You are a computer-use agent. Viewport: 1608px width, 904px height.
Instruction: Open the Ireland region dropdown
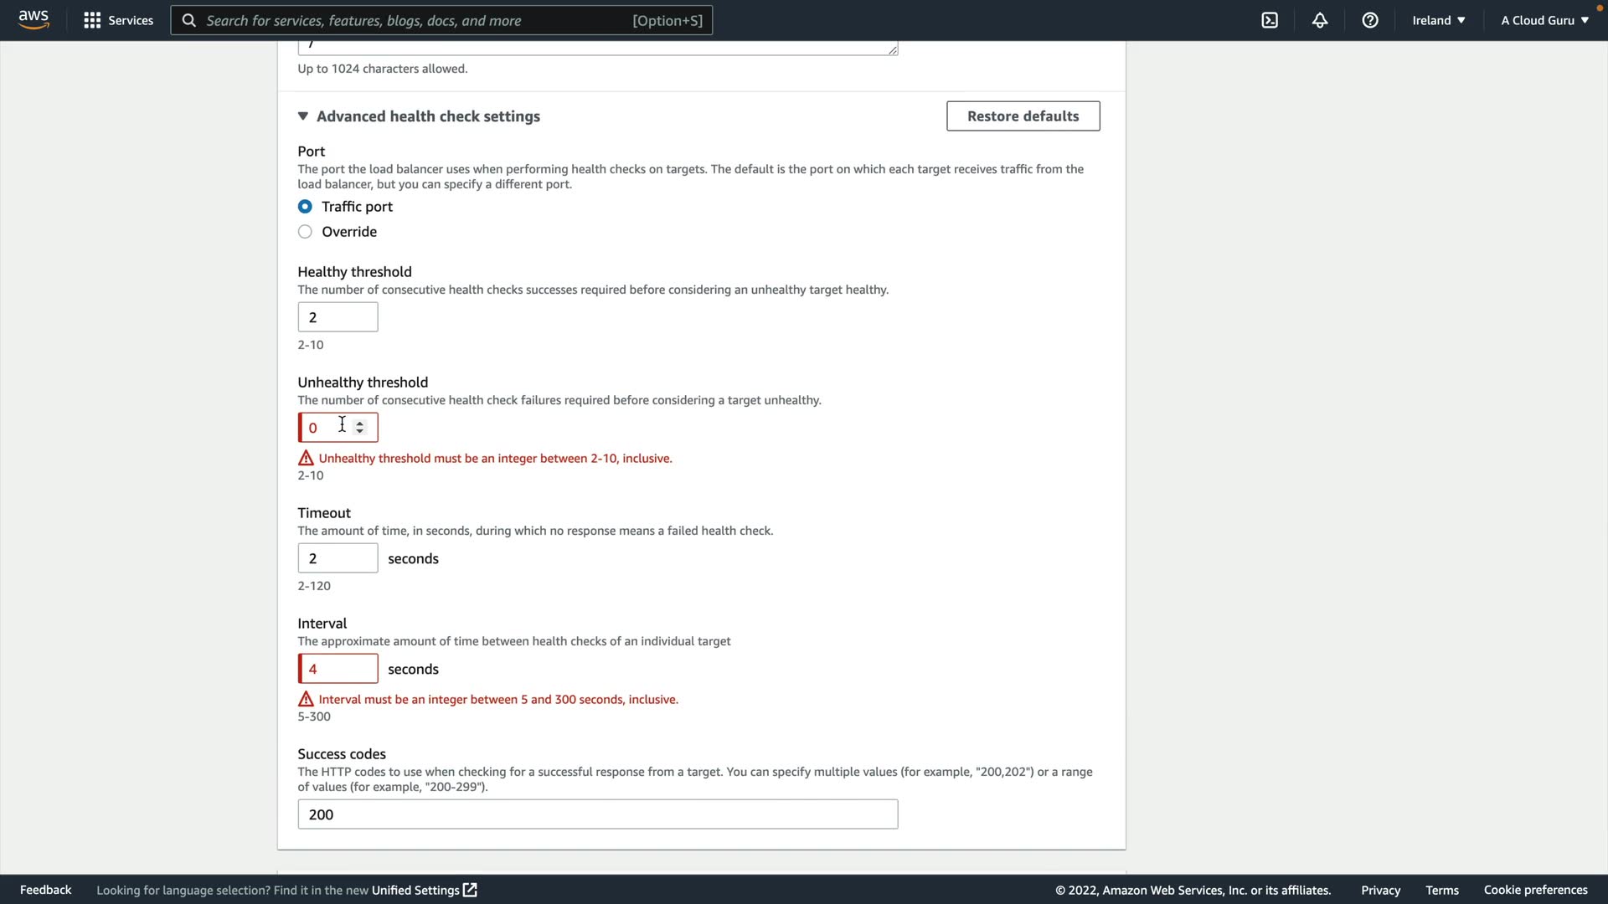click(x=1438, y=20)
